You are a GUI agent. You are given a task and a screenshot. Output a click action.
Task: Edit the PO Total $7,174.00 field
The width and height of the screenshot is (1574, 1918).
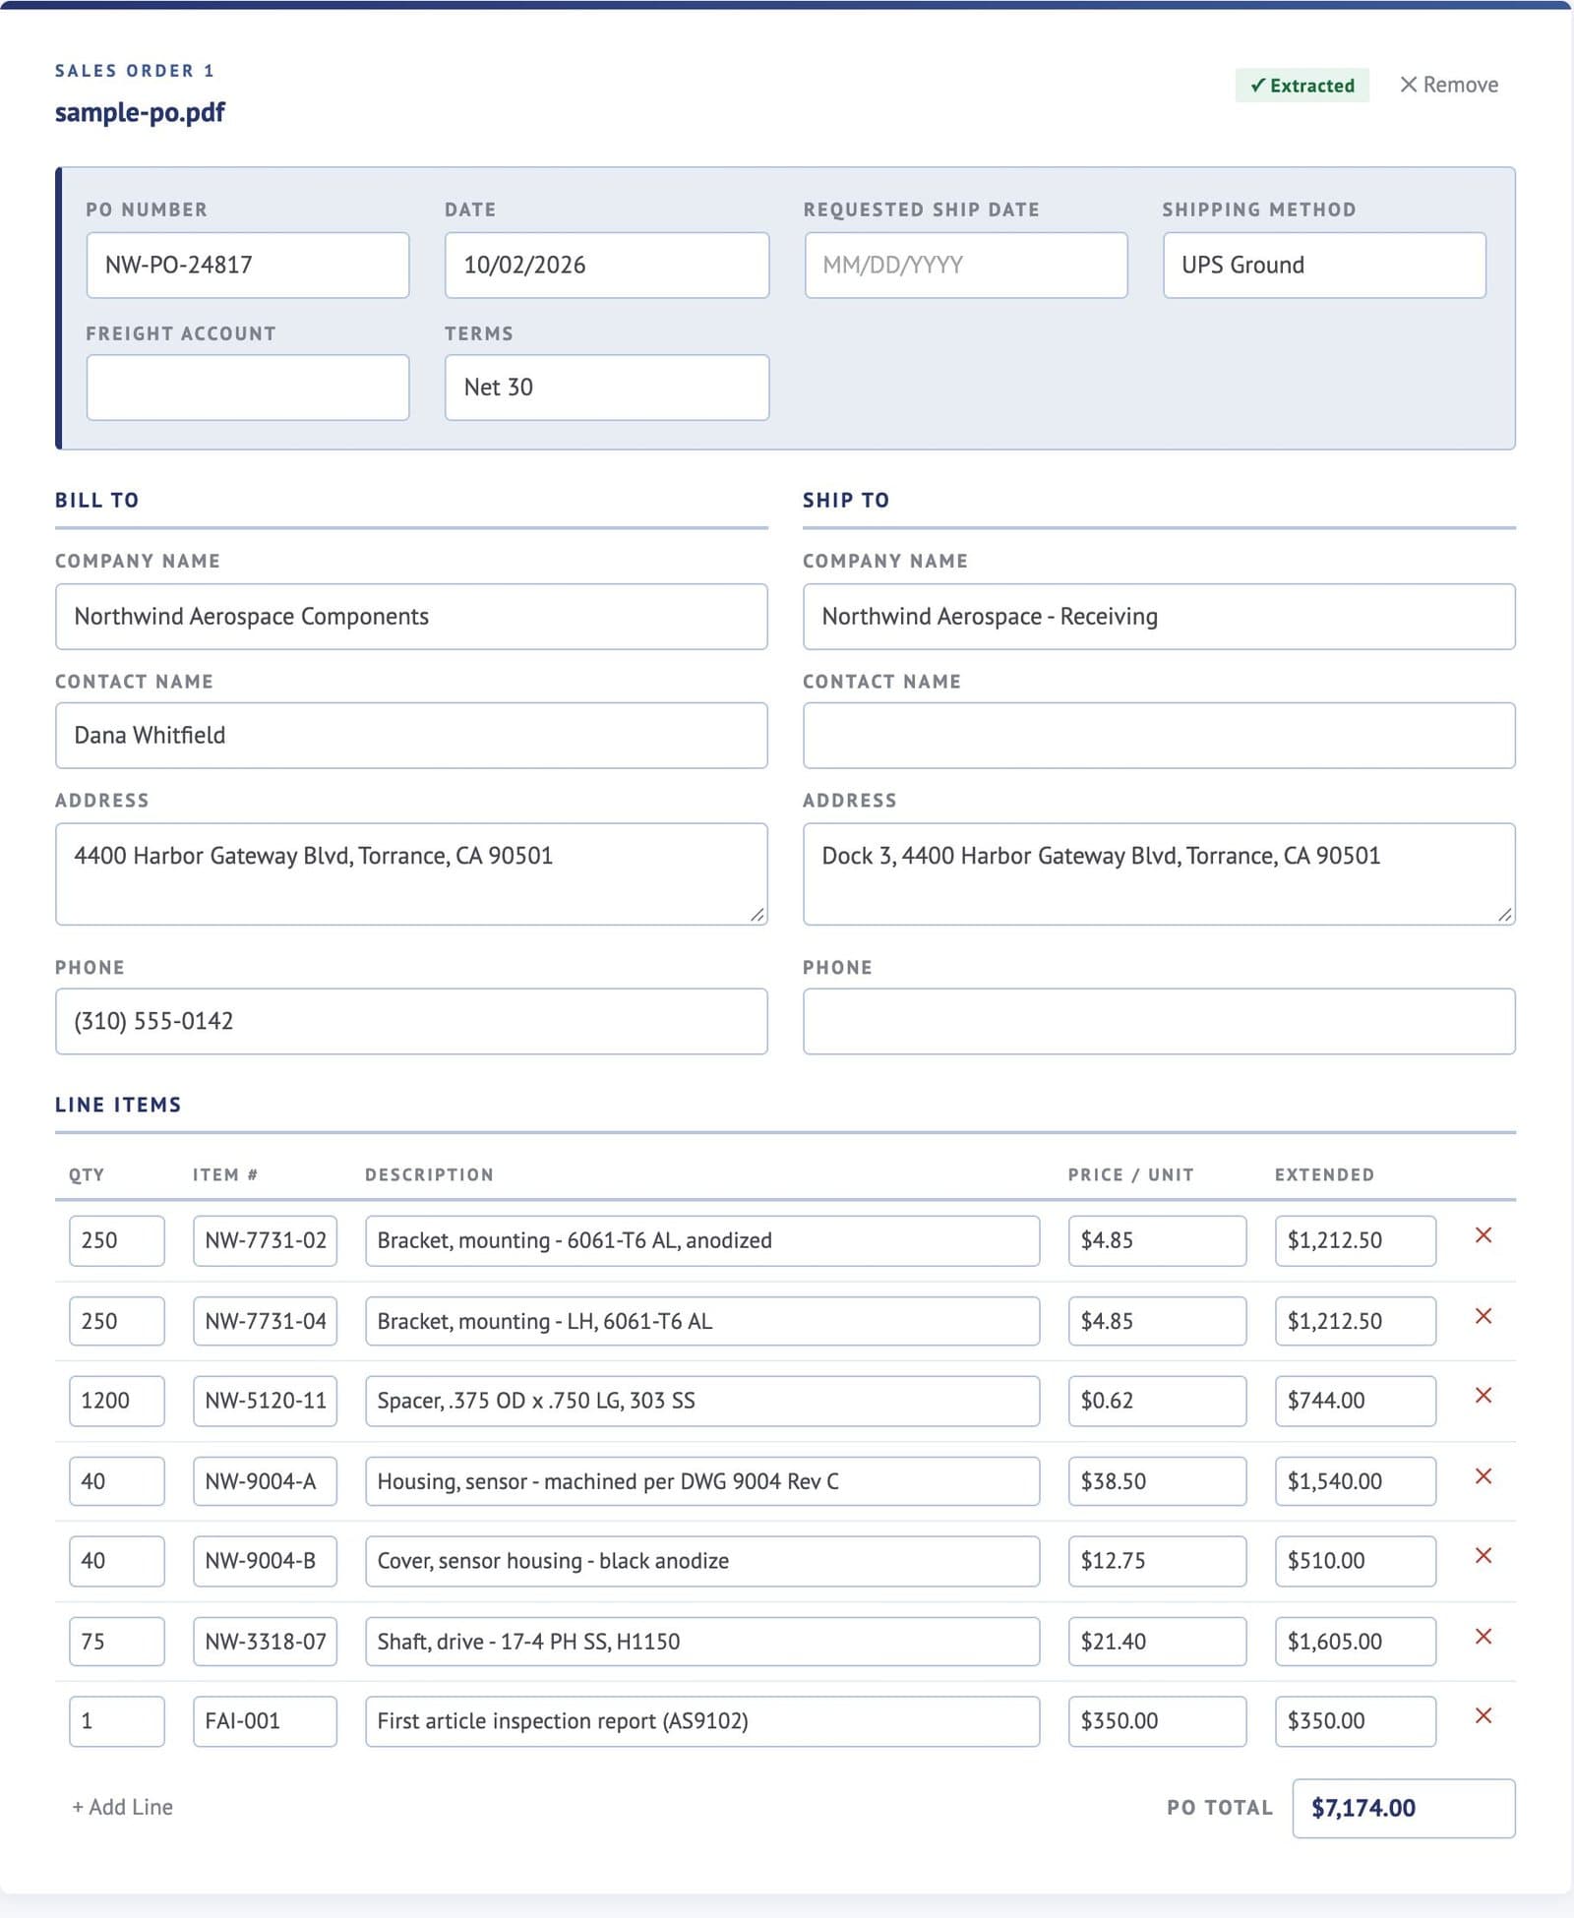pyautogui.click(x=1404, y=1808)
